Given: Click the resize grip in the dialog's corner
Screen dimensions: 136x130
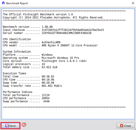Looking at the screenshot, I should click(135, 129).
